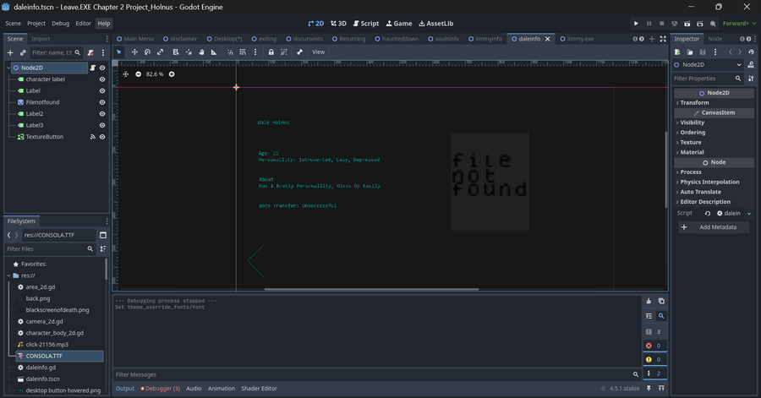This screenshot has width=761, height=398.
Task: Hide the TextureButton node
Action: (102, 137)
